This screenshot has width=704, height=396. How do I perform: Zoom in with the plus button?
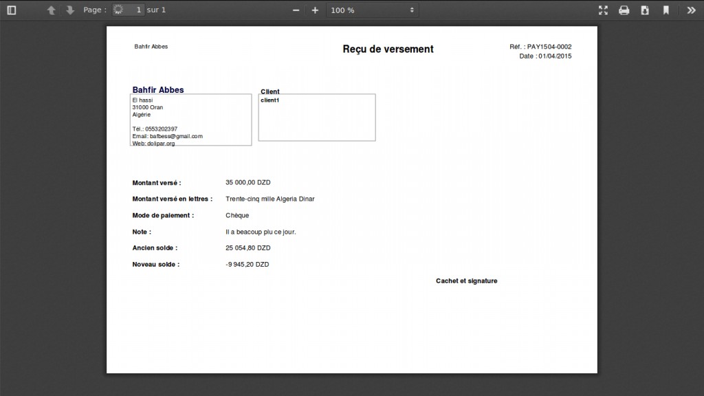click(x=315, y=10)
